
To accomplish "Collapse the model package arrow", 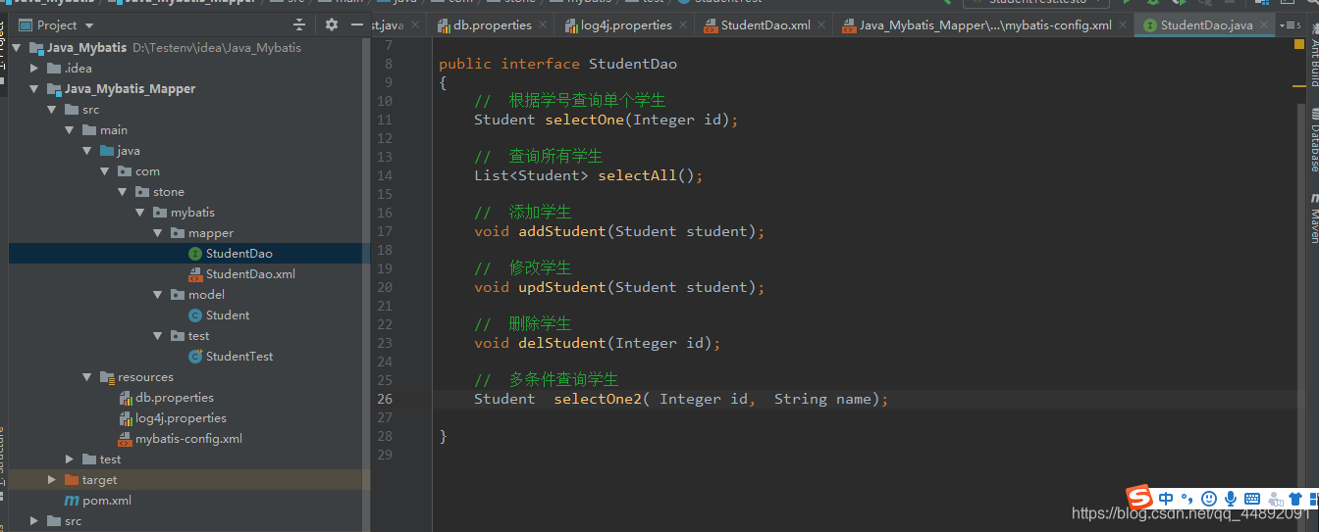I will 158,294.
